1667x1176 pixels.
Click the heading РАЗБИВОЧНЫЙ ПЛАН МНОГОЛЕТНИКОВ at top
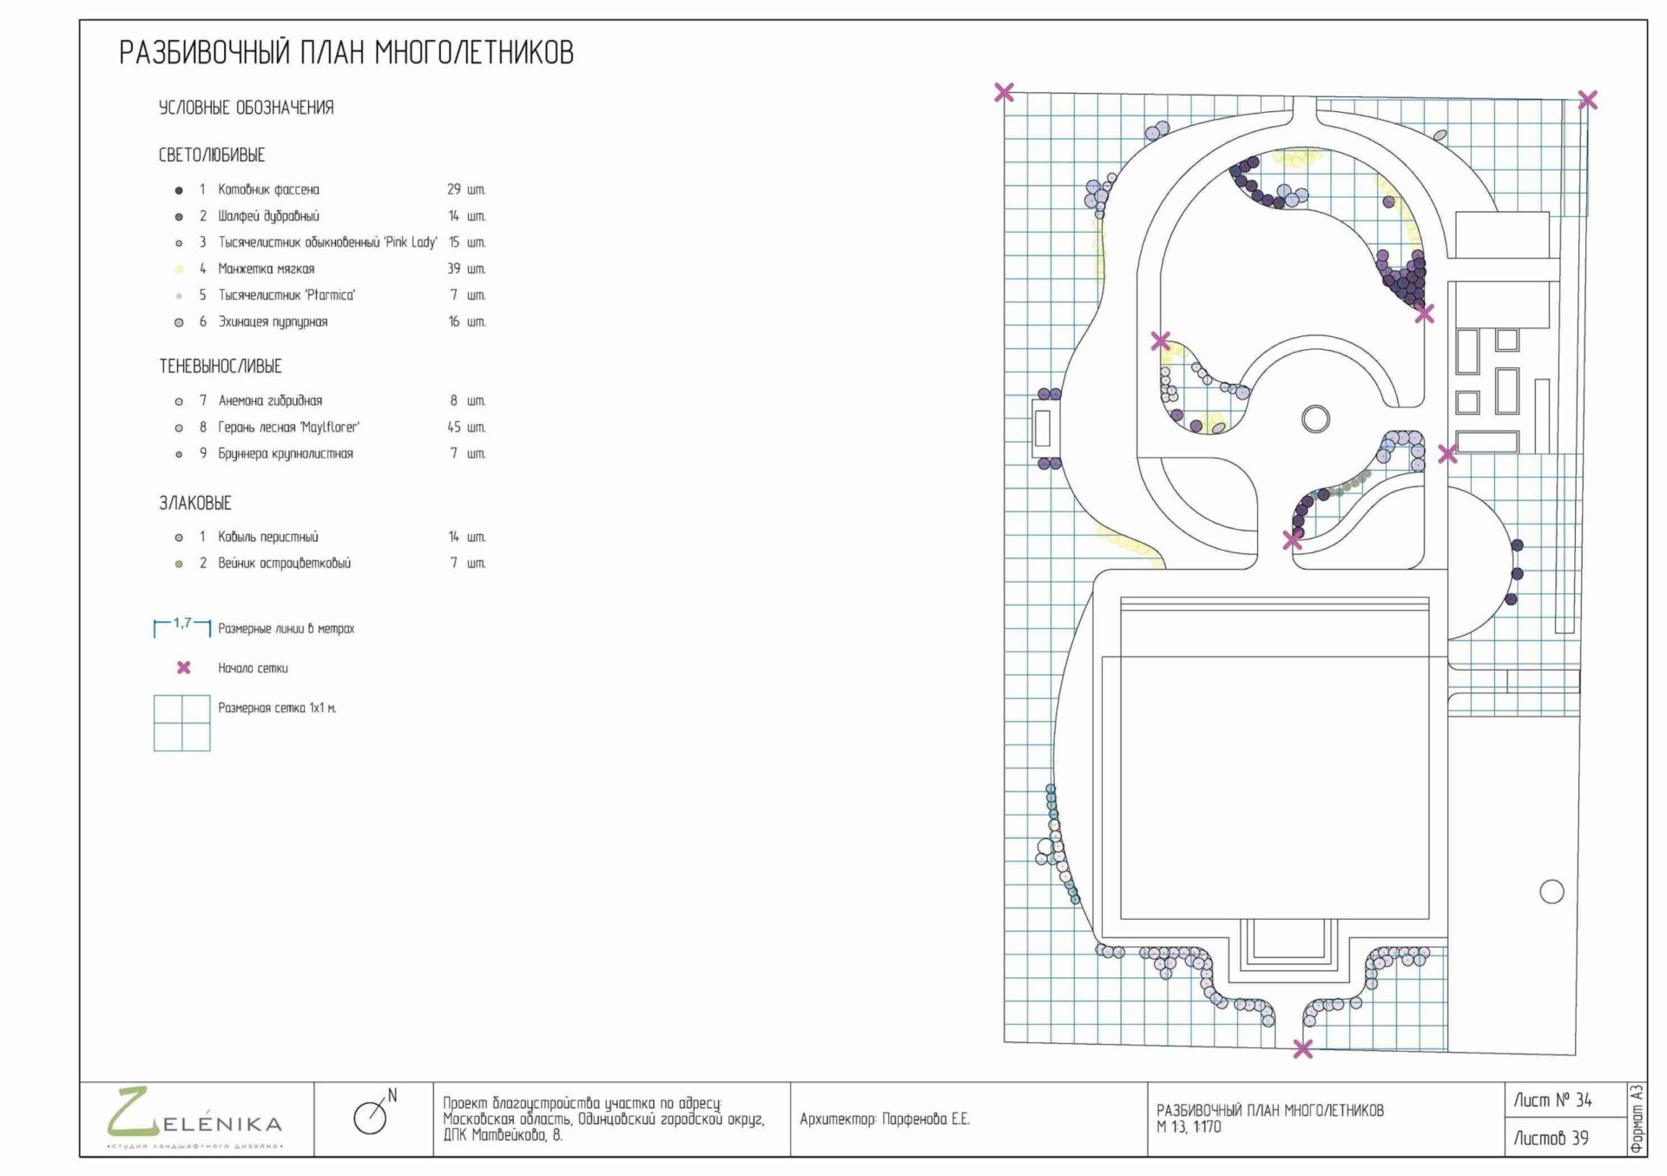(346, 53)
